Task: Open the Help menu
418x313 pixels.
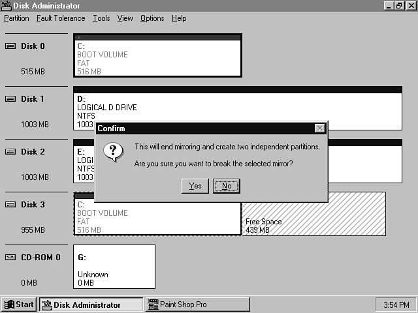Action: 179,18
